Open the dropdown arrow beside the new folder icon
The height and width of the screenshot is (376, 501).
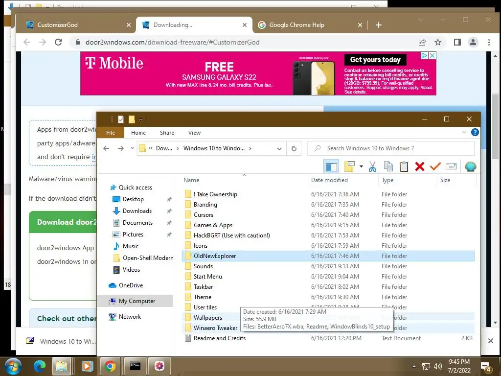tap(361, 166)
